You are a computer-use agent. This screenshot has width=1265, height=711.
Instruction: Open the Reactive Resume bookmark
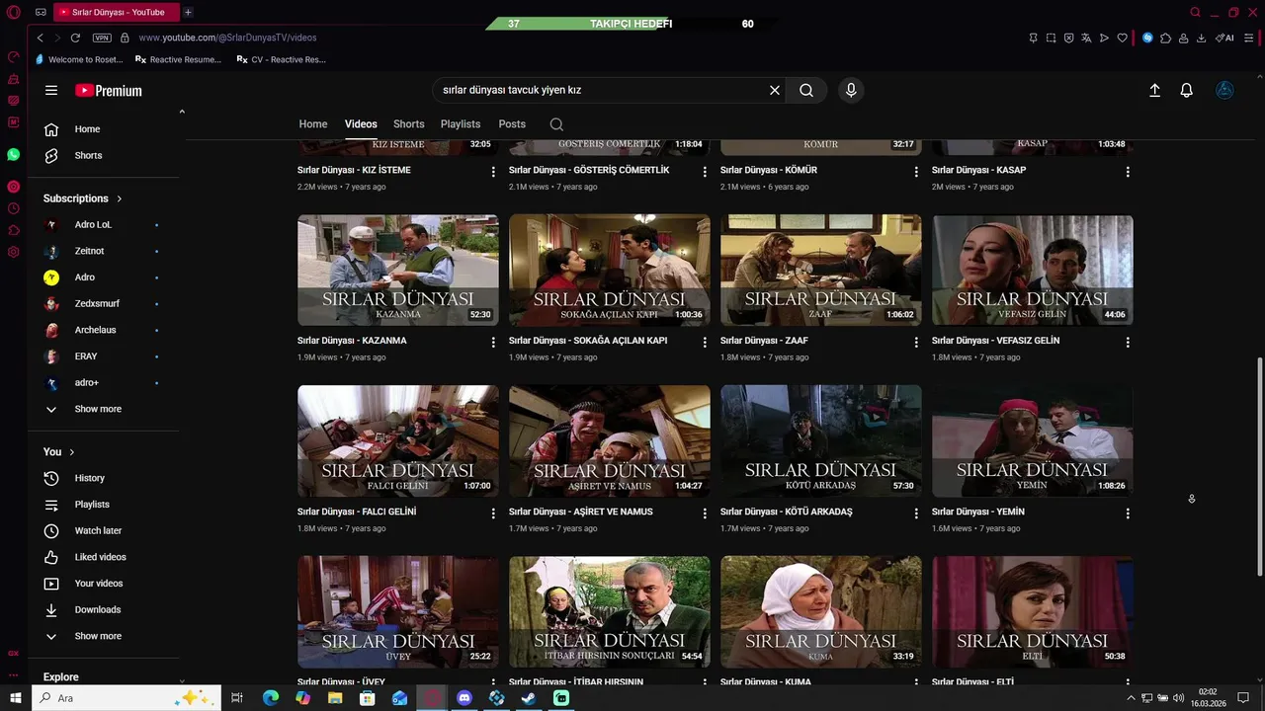tap(179, 59)
